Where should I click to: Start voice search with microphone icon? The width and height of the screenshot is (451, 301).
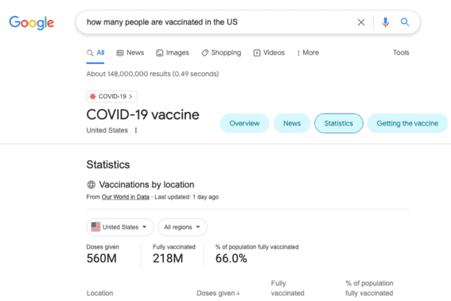[x=386, y=22]
